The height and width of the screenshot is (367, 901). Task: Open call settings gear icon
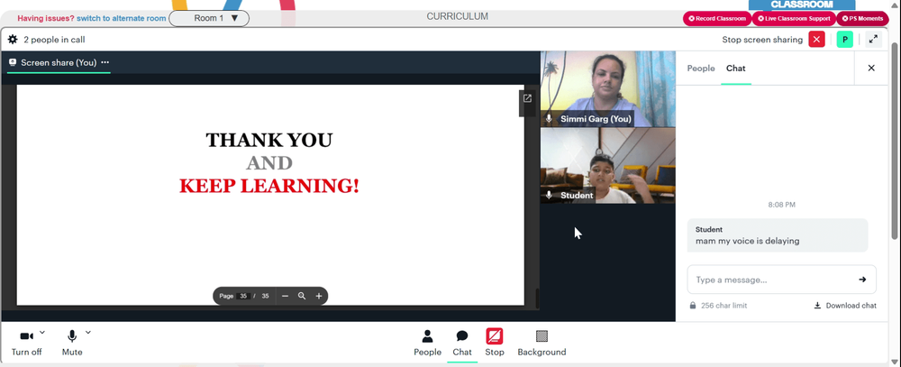[13, 40]
